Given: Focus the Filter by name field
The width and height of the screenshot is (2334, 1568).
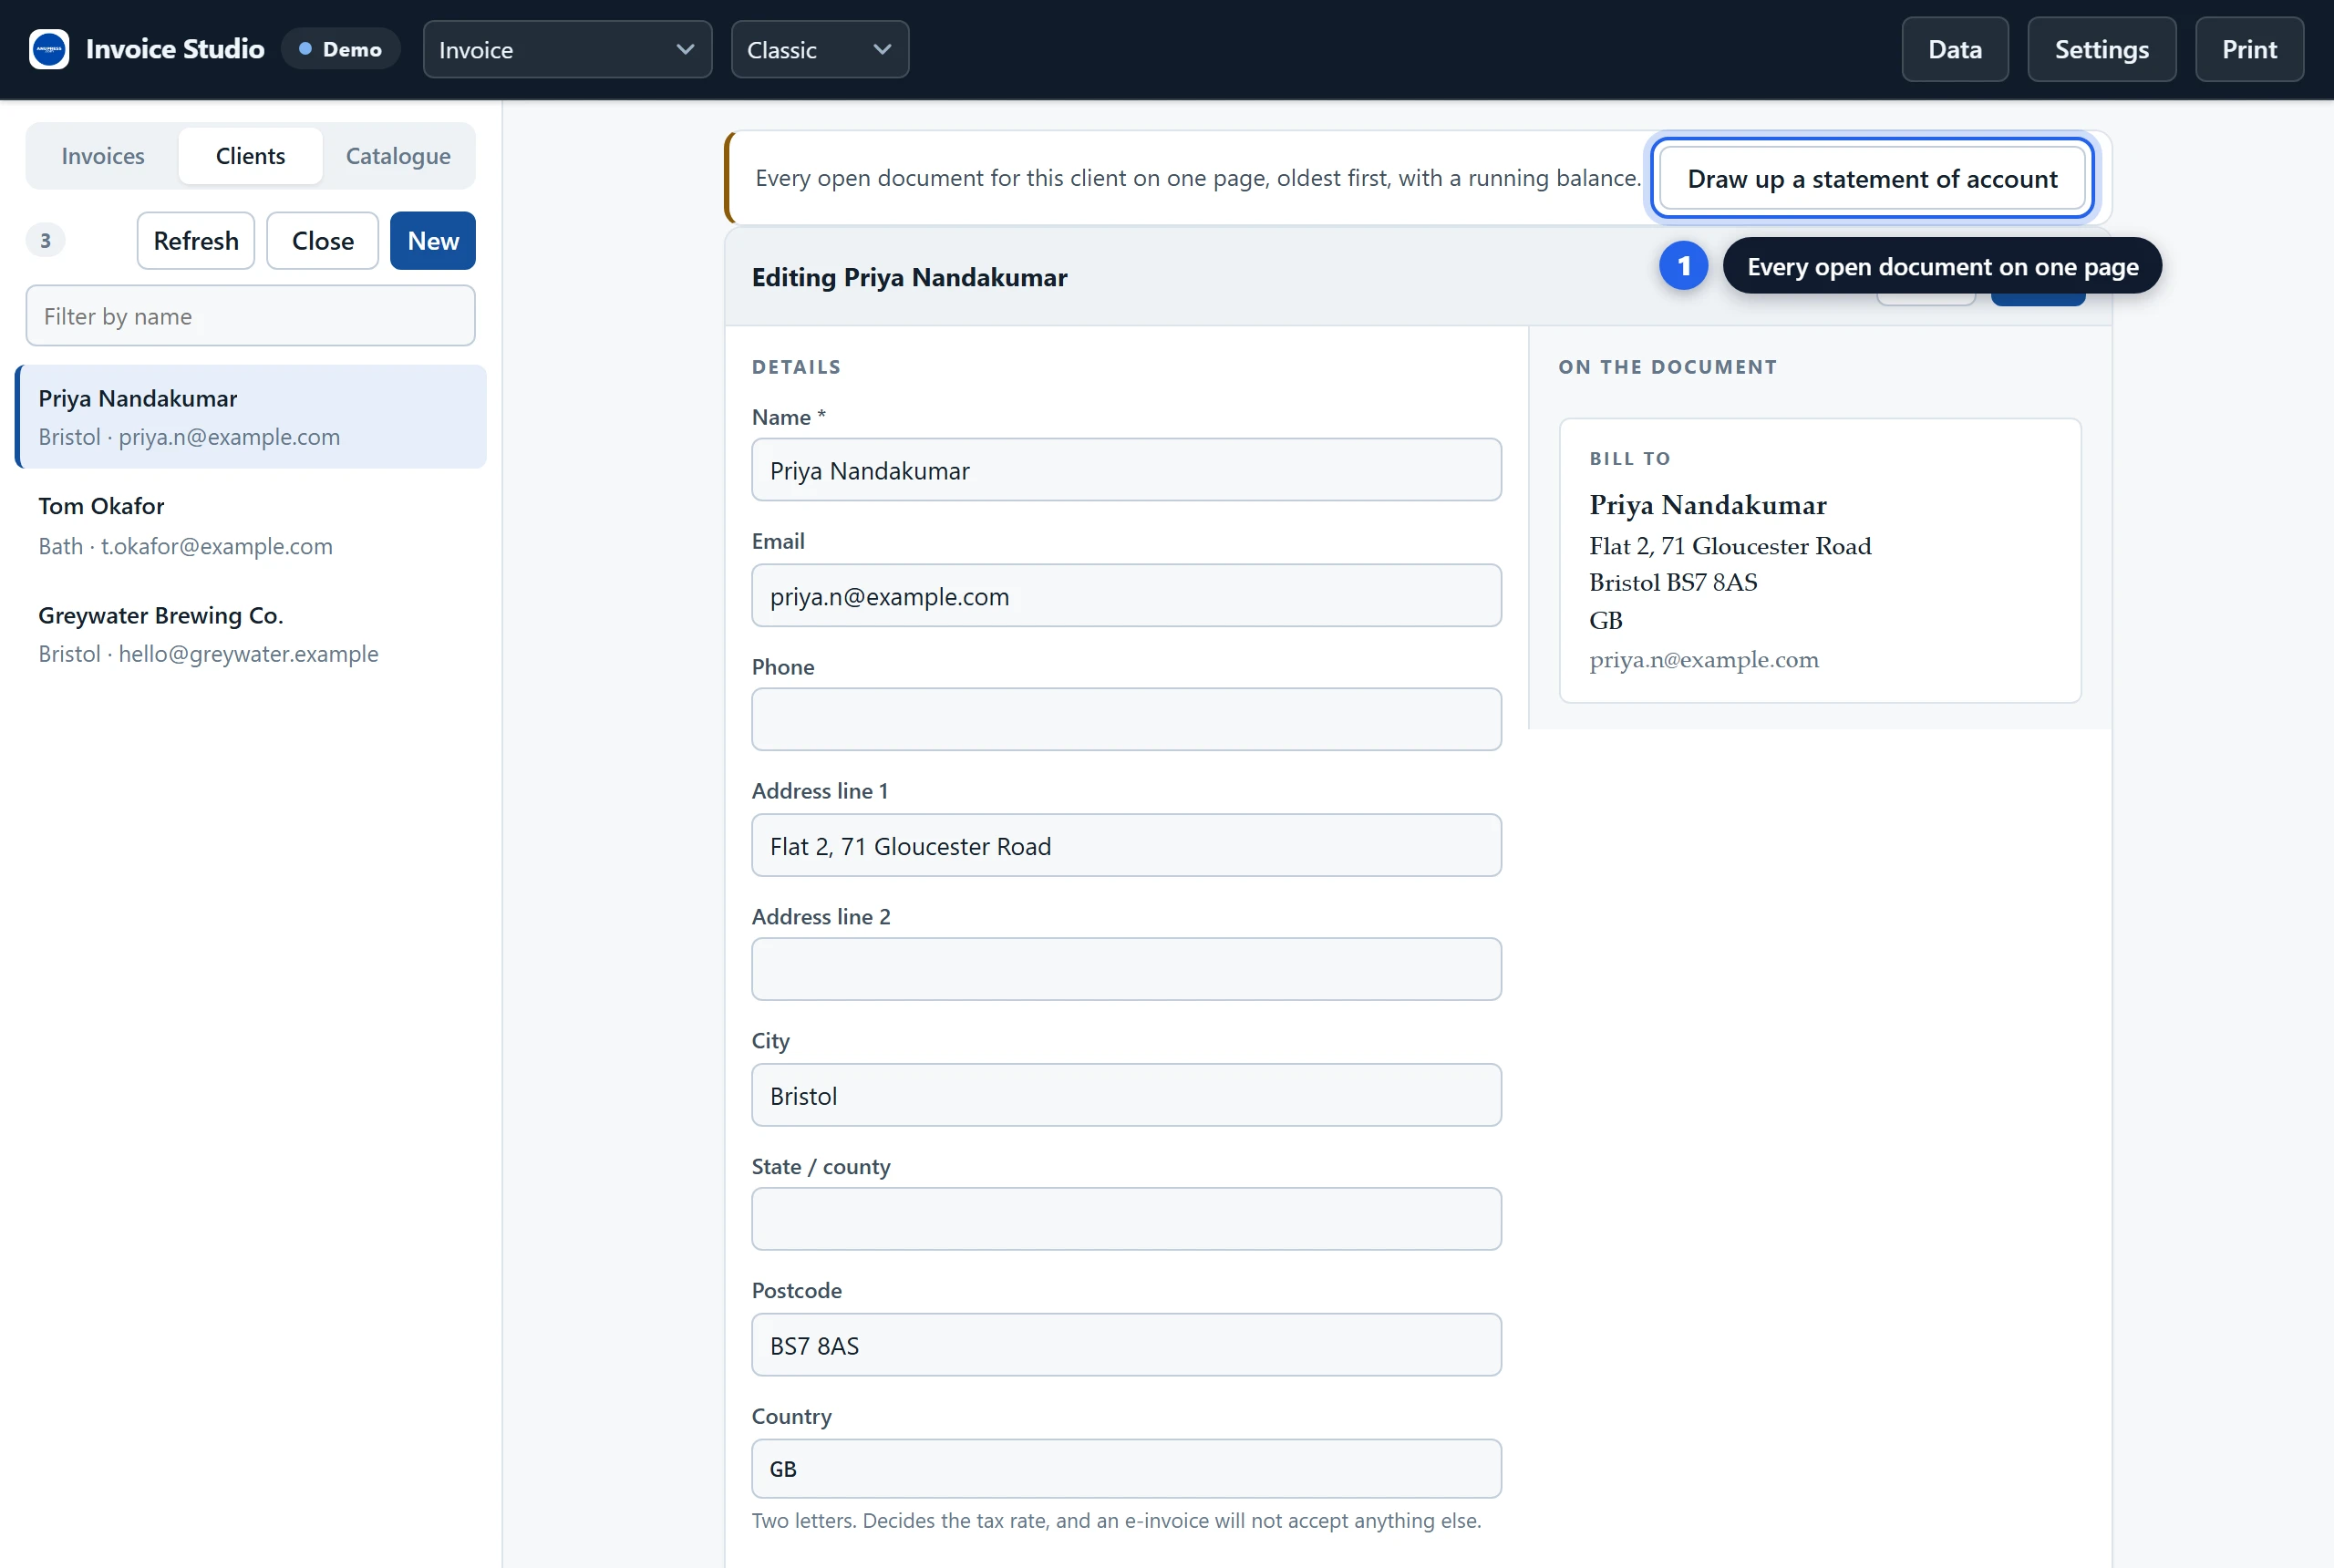Looking at the screenshot, I should point(250,316).
